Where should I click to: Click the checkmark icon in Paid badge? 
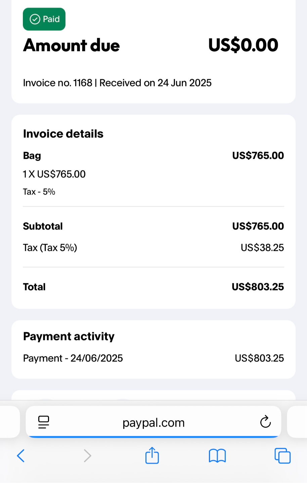[x=35, y=19]
